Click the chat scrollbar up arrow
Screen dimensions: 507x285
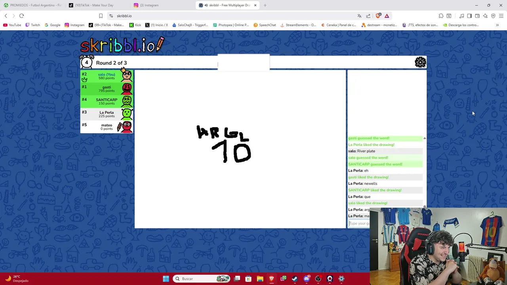425,138
